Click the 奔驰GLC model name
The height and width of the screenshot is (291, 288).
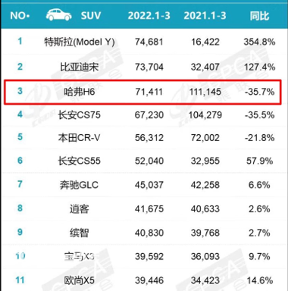pyautogui.click(x=79, y=185)
